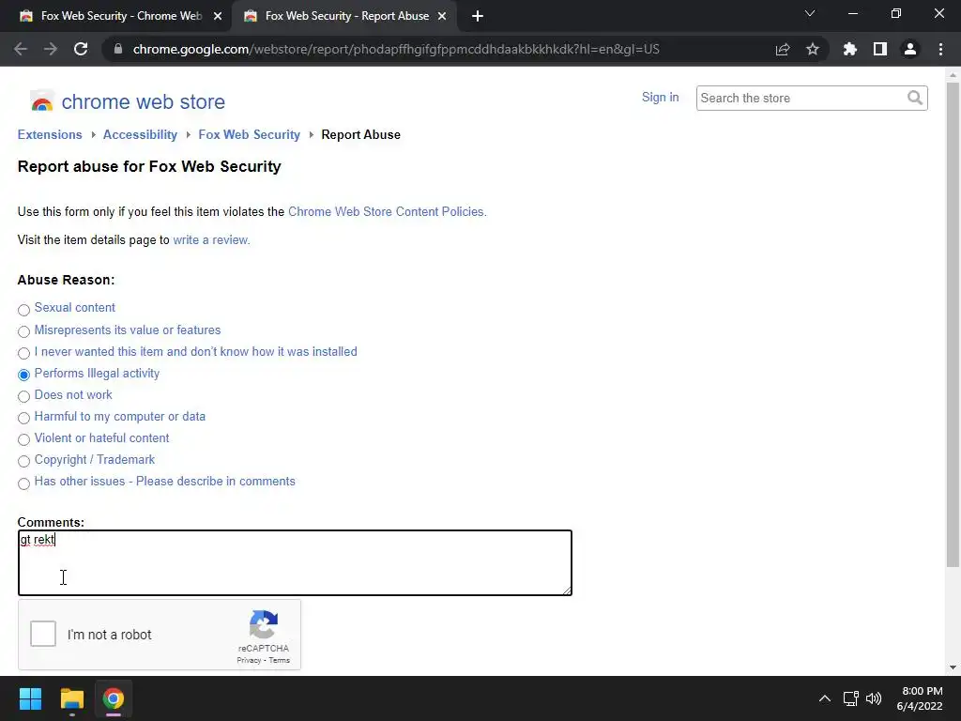Show hidden system tray icons
The height and width of the screenshot is (721, 961).
tap(825, 698)
